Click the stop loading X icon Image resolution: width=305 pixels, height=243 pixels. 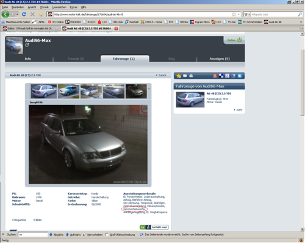tap(32, 14)
